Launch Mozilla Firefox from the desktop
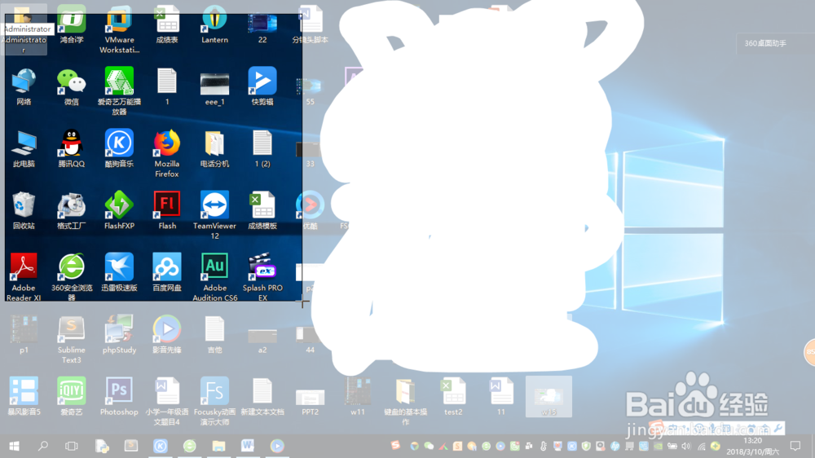 [167, 153]
